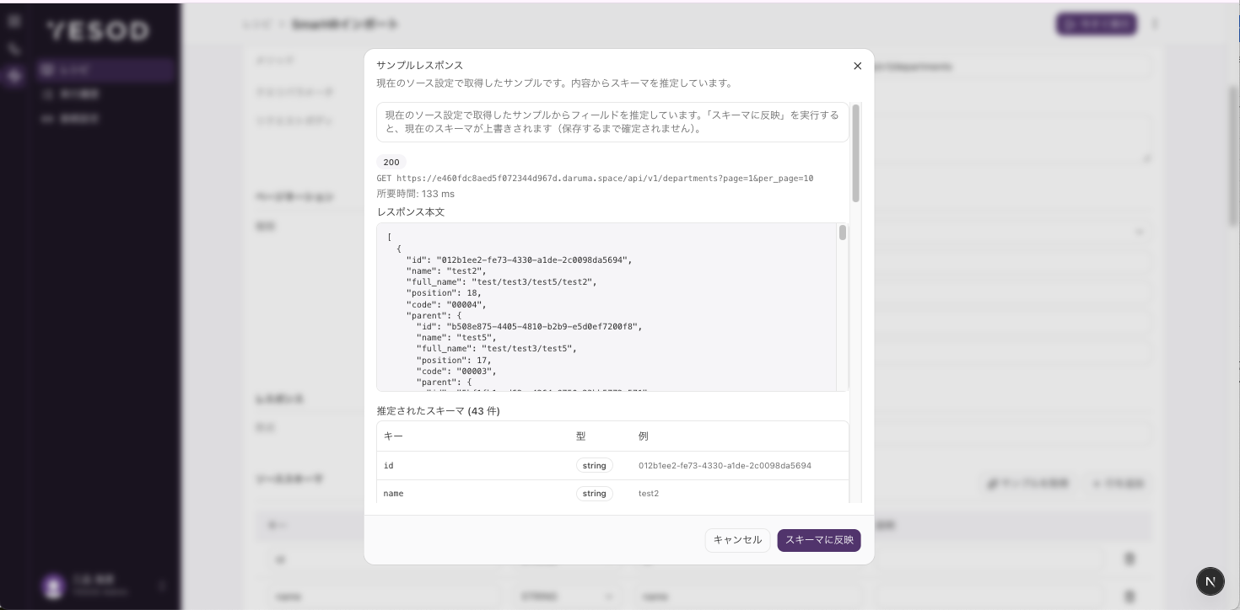Screen dimensions: 1240x610
Task: Open the Next.js dev tools N badge
Action: click(x=1210, y=581)
